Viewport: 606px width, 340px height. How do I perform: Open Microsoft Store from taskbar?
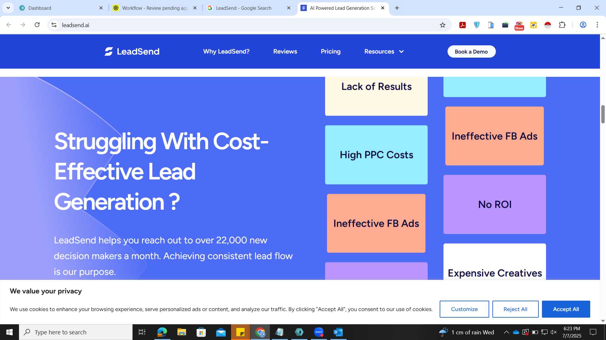[201, 332]
